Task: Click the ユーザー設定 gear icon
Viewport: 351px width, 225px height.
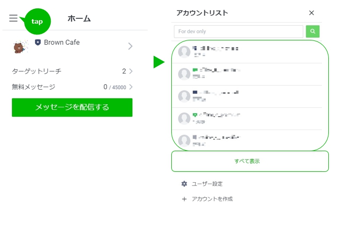Action: [x=184, y=184]
